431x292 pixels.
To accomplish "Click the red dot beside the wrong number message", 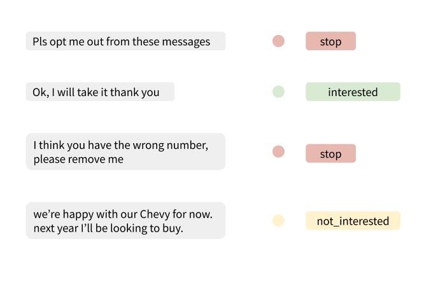I will pos(278,151).
